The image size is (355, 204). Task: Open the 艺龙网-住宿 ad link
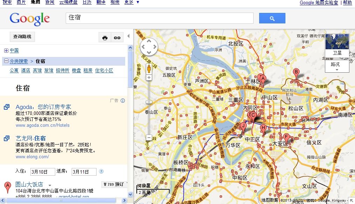tap(30, 138)
